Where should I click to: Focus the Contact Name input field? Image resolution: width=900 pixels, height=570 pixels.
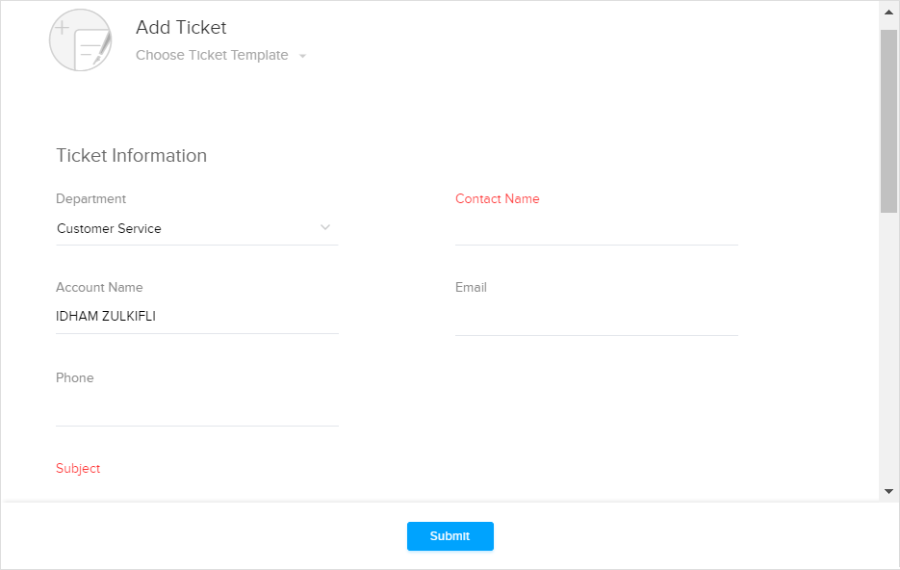pos(596,229)
